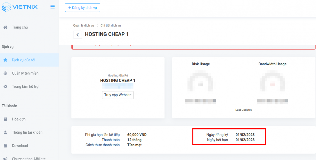Screen dimensions: 316x160
Task: Click the Vietnix logo
Action: pos(20,7)
